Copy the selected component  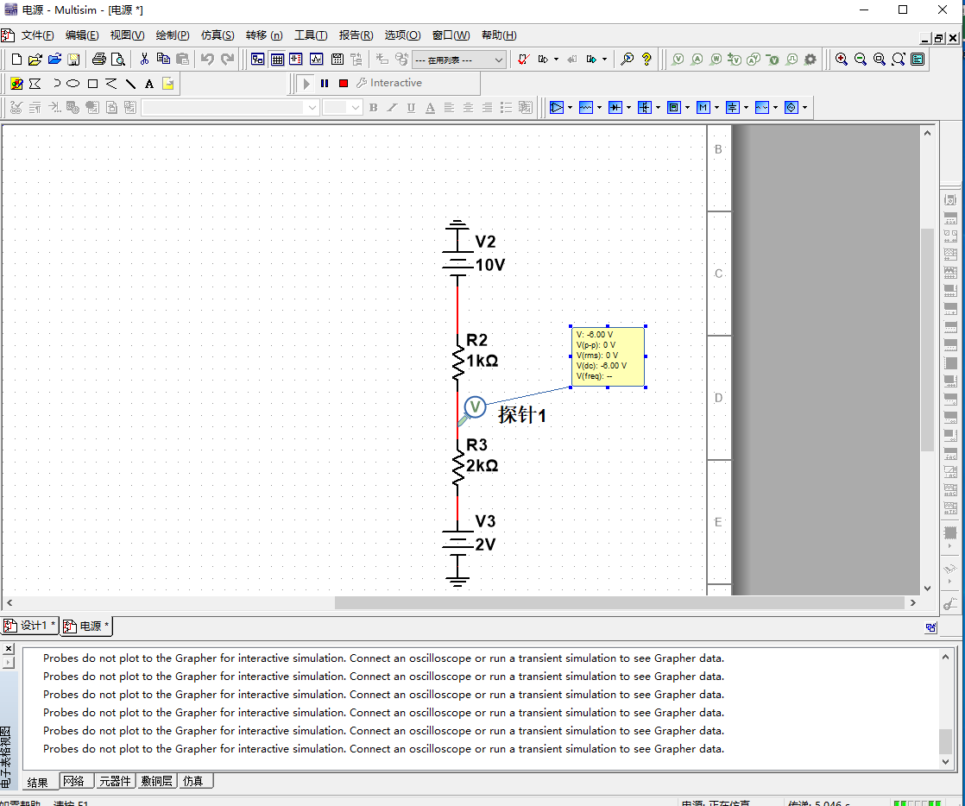(x=163, y=59)
